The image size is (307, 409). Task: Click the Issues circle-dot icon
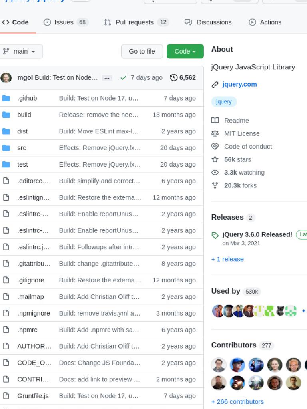coord(47,22)
